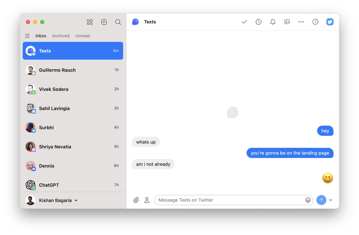Open the hamburger menu beside Inbox
Image resolution: width=359 pixels, height=235 pixels.
point(27,36)
